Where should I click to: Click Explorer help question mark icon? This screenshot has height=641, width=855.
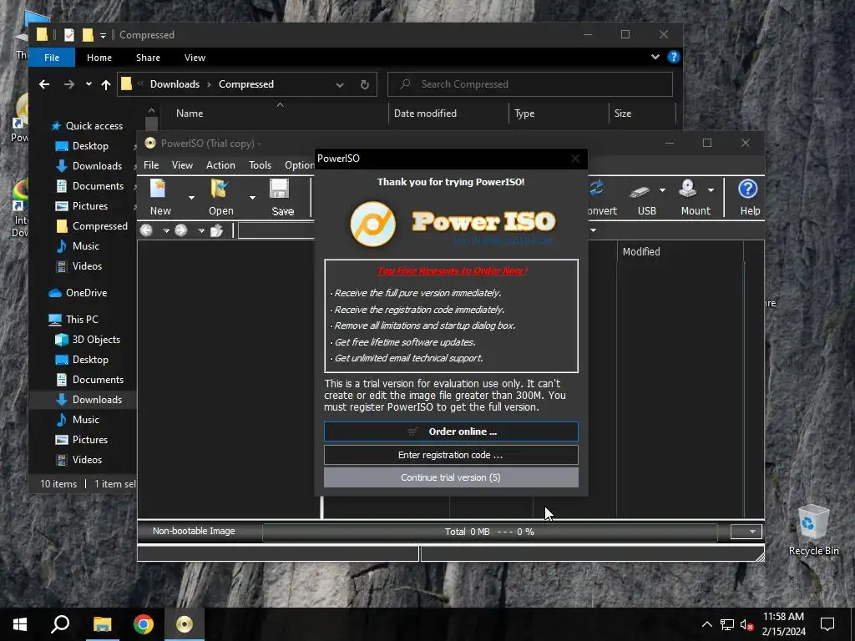pos(674,57)
